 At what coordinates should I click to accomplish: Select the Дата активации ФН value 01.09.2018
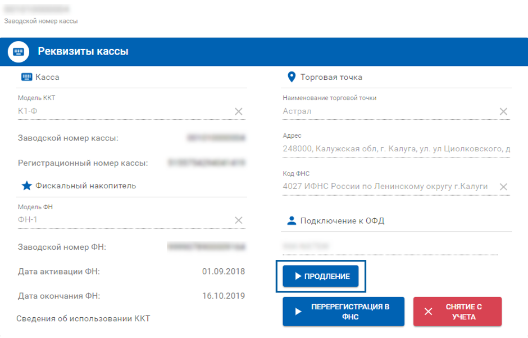tap(224, 272)
